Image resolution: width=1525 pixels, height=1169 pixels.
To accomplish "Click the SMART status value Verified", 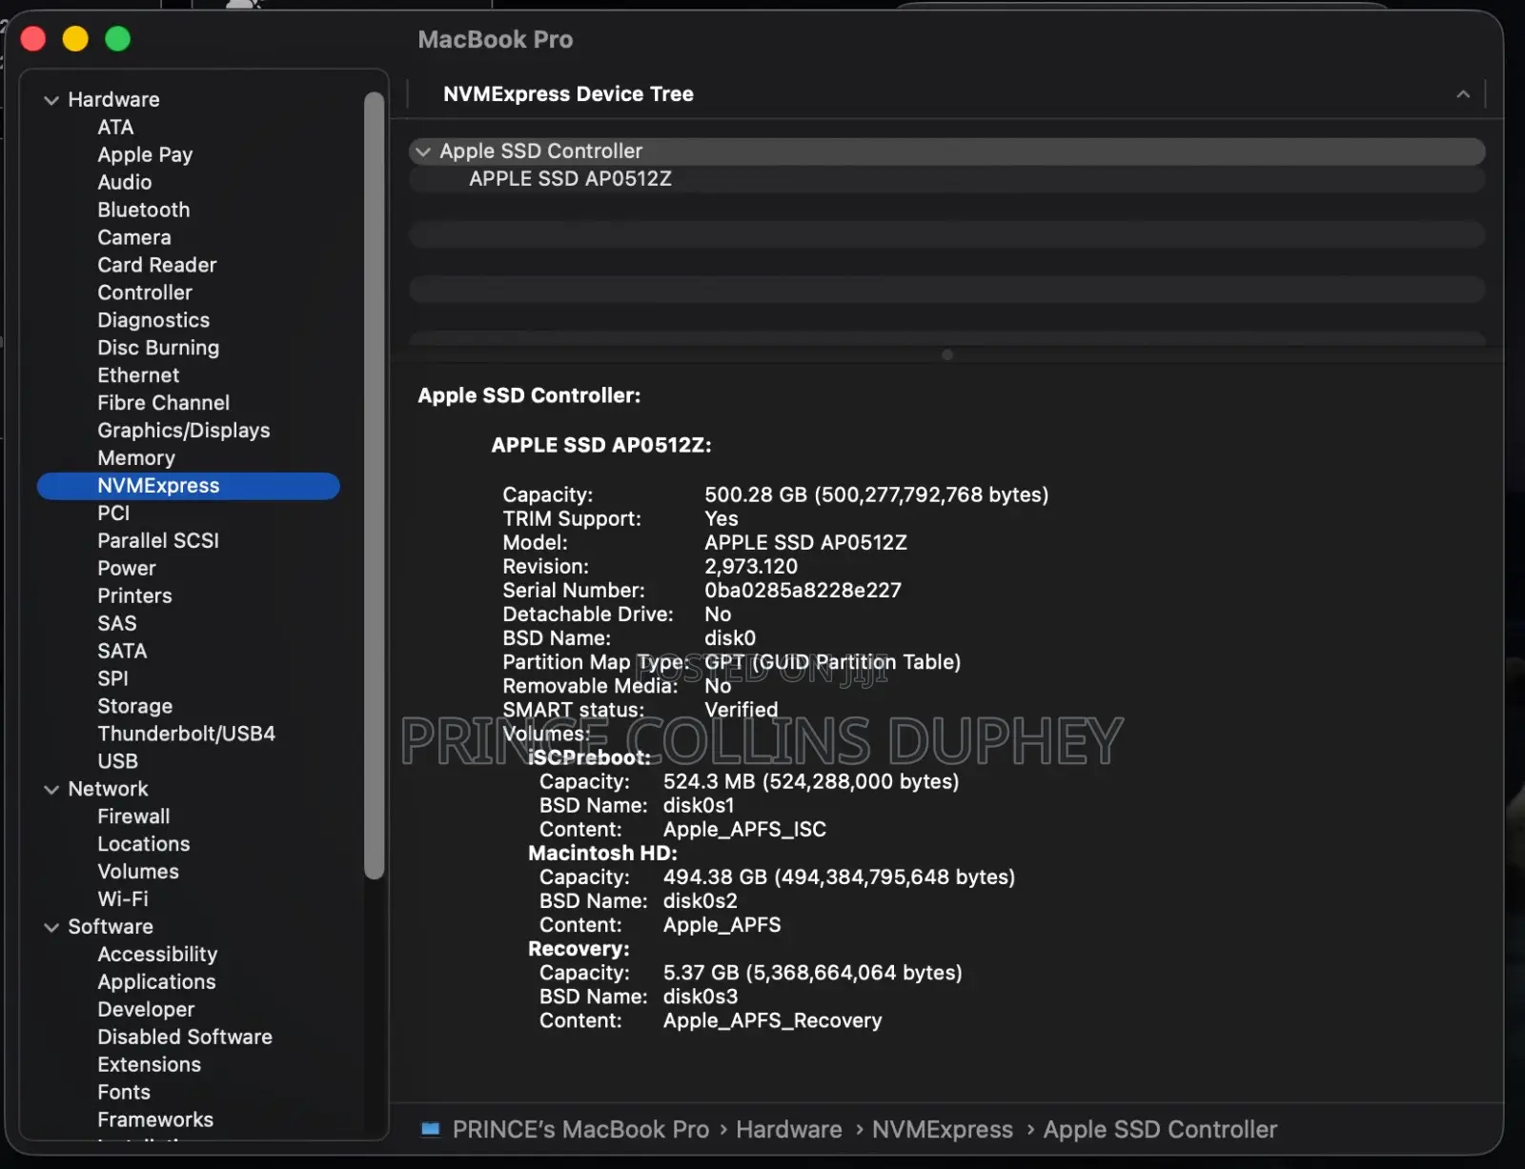I will 741,710.
